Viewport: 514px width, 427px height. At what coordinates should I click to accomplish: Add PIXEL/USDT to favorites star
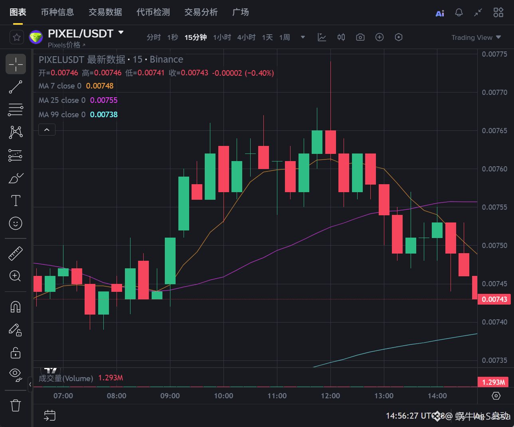pyautogui.click(x=17, y=37)
